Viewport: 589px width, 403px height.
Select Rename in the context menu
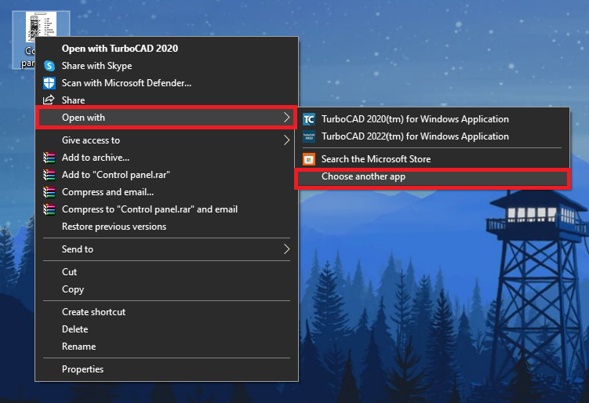click(x=167, y=347)
